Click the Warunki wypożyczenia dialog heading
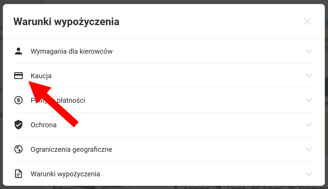 pyautogui.click(x=66, y=22)
